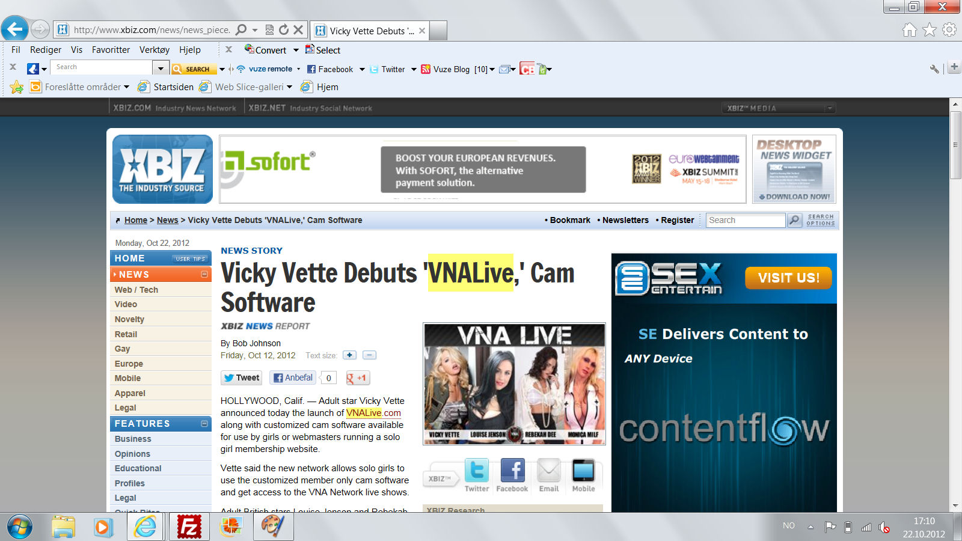This screenshot has height=541, width=962.
Task: Decrease text size with minus icon
Action: (x=370, y=355)
